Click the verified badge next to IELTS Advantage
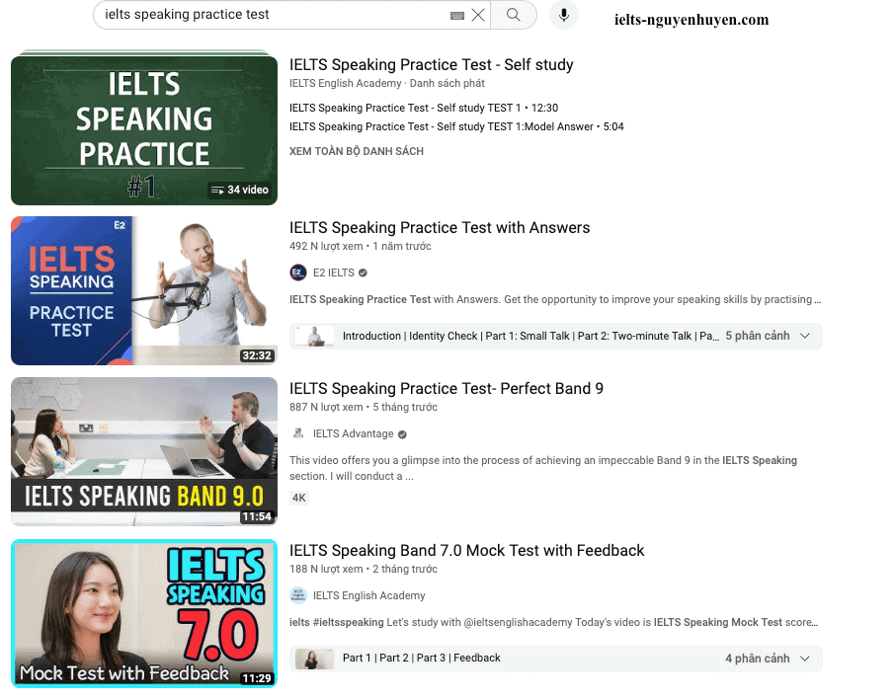Viewport: 896px width, 699px height. [401, 433]
